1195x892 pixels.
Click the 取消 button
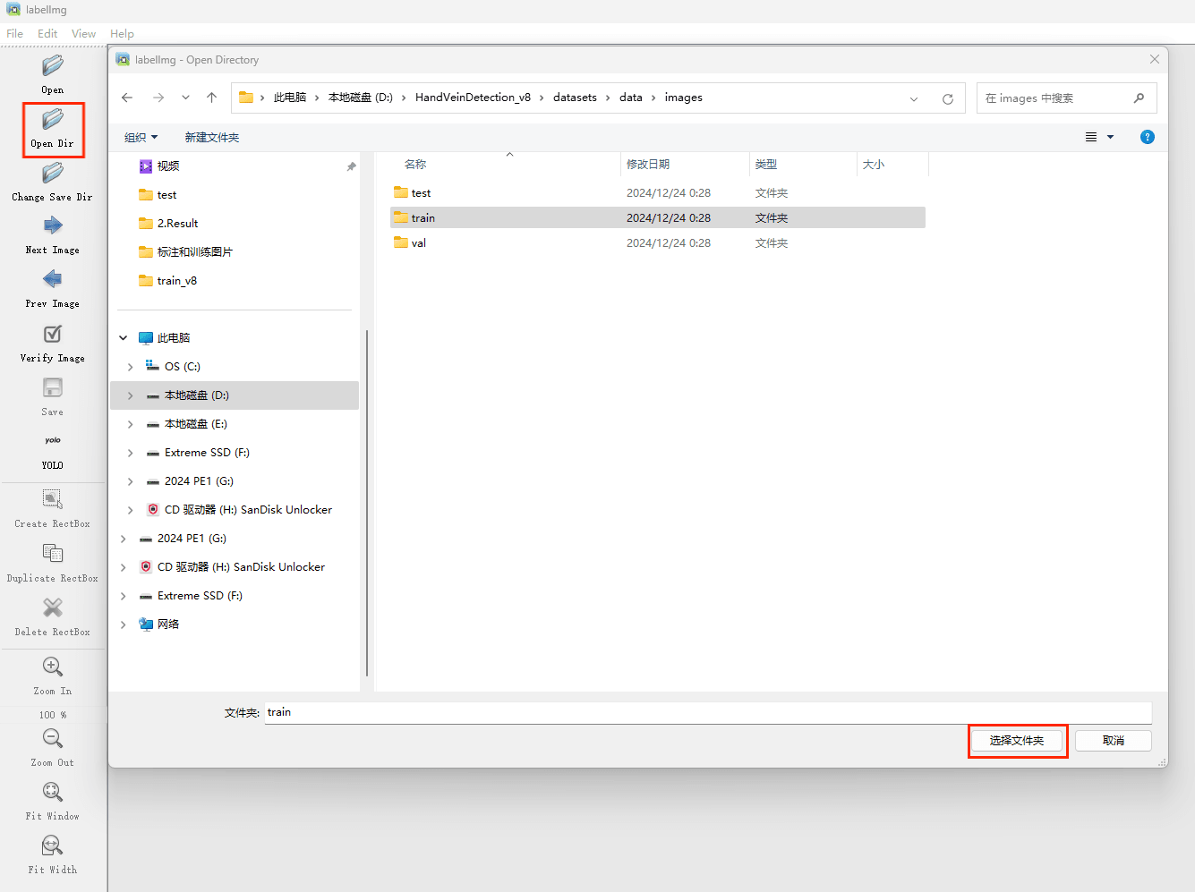[x=1113, y=741]
